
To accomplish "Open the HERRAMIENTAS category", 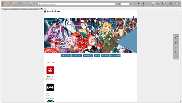I will [x=88, y=56].
